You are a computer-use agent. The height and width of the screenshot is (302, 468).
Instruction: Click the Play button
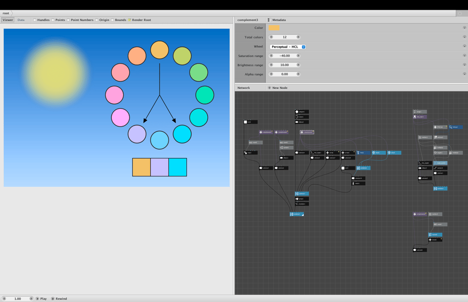pos(42,298)
